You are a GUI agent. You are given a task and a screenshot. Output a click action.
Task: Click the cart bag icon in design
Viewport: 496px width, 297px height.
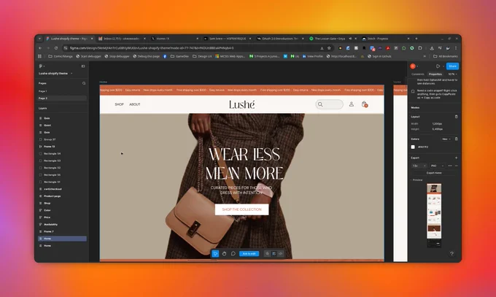tap(365, 104)
